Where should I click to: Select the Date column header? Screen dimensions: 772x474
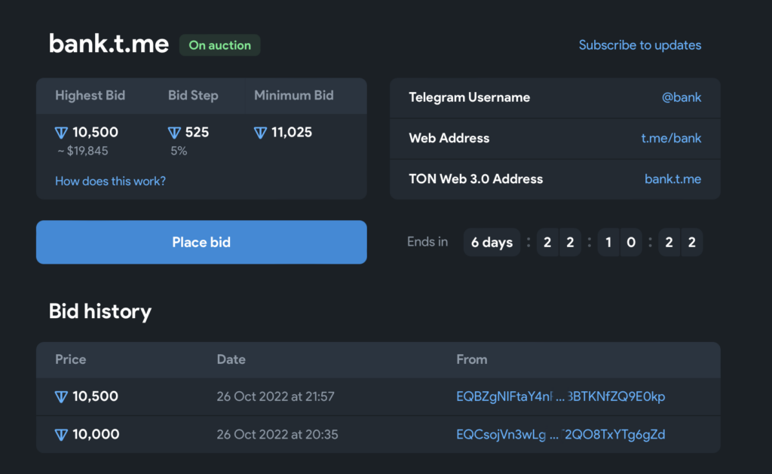[231, 359]
